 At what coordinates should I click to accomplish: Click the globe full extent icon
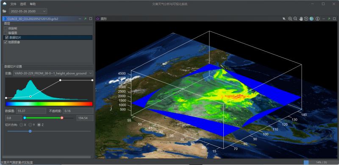pyautogui.click(x=311, y=19)
